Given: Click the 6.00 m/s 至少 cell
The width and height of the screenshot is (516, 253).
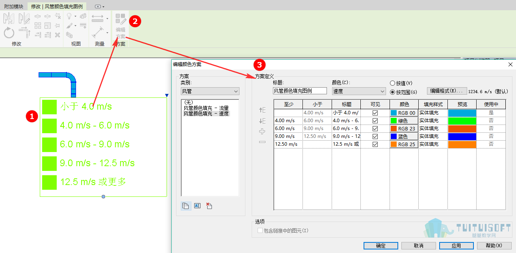Looking at the screenshot, I should [288, 128].
